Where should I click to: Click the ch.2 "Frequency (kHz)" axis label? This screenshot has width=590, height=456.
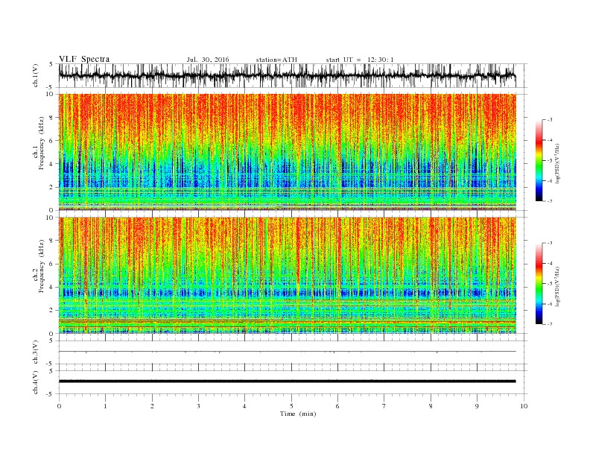click(x=41, y=266)
